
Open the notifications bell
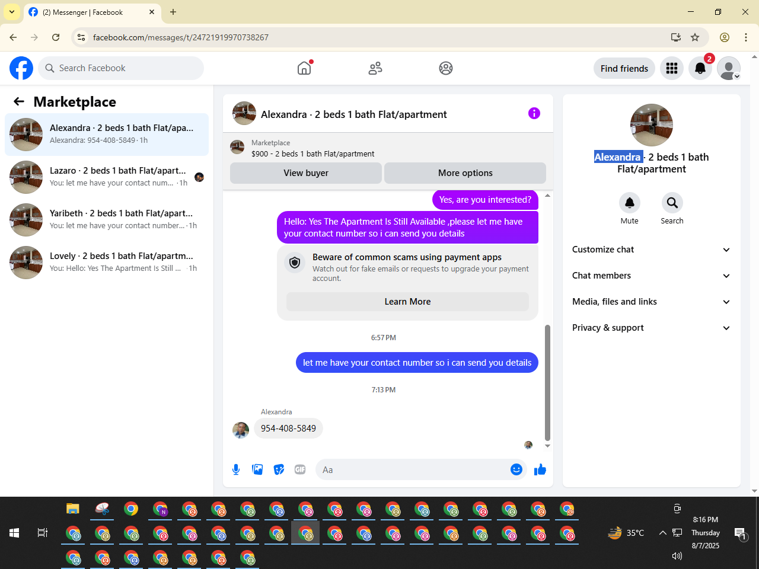point(700,68)
